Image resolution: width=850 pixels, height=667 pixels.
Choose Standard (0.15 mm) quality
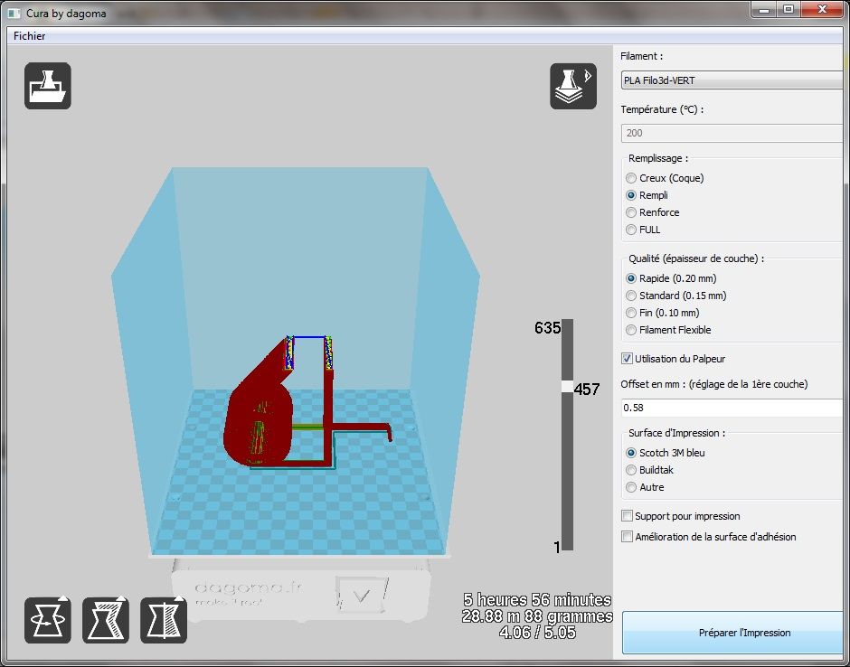676,296
